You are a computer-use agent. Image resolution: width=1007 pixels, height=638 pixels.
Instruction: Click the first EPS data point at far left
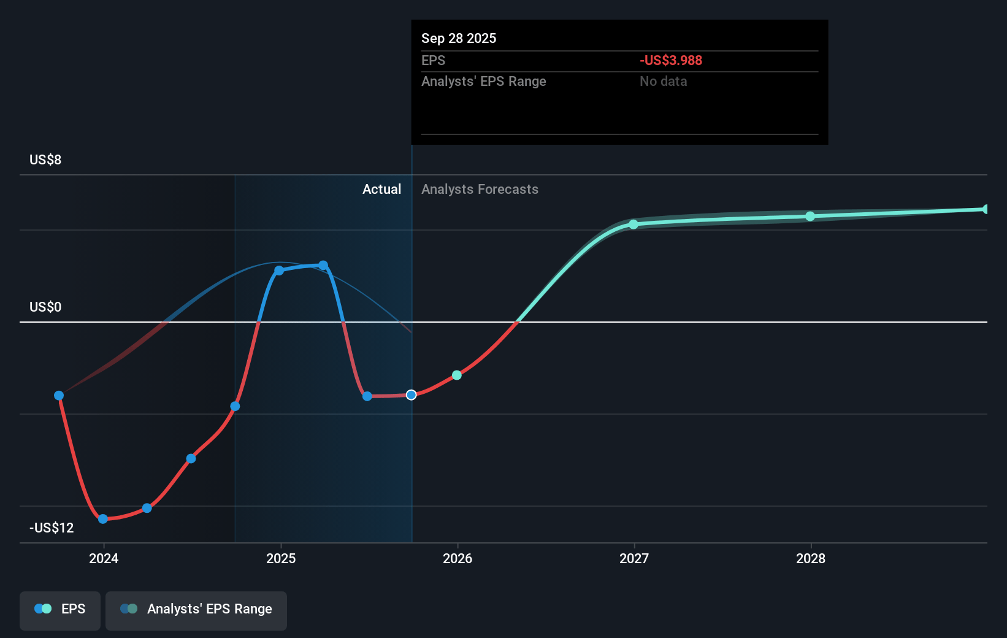[x=59, y=396]
